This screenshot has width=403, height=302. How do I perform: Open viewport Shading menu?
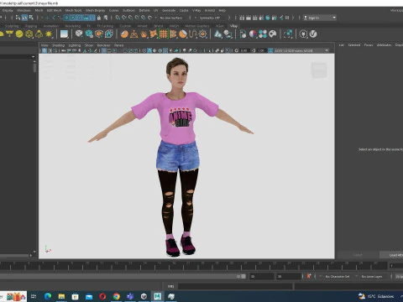(58, 45)
